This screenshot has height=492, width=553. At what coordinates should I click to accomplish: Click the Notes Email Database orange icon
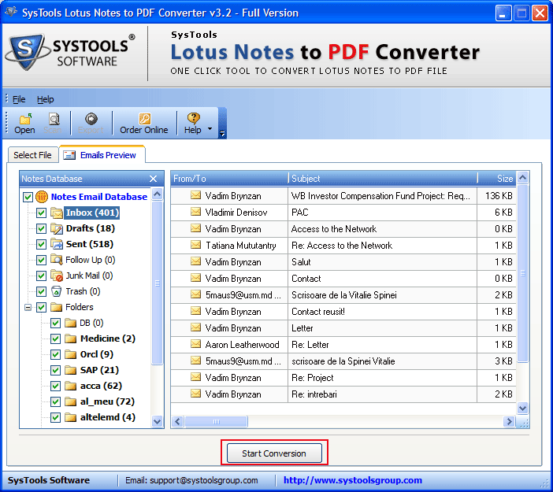point(42,197)
